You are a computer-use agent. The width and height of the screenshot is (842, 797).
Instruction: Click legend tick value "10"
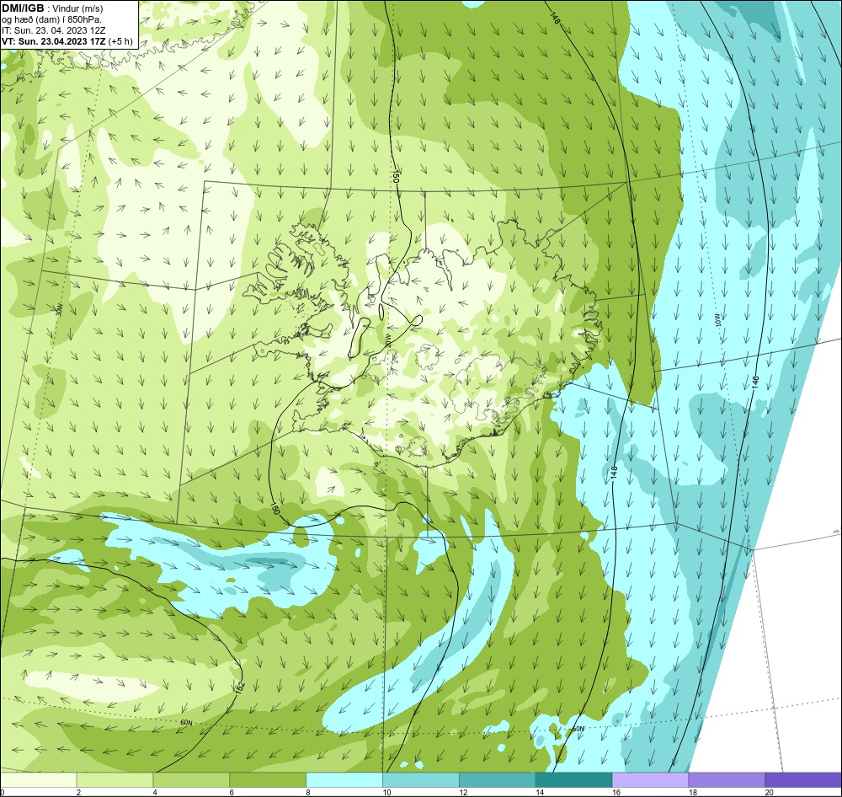tap(386, 792)
